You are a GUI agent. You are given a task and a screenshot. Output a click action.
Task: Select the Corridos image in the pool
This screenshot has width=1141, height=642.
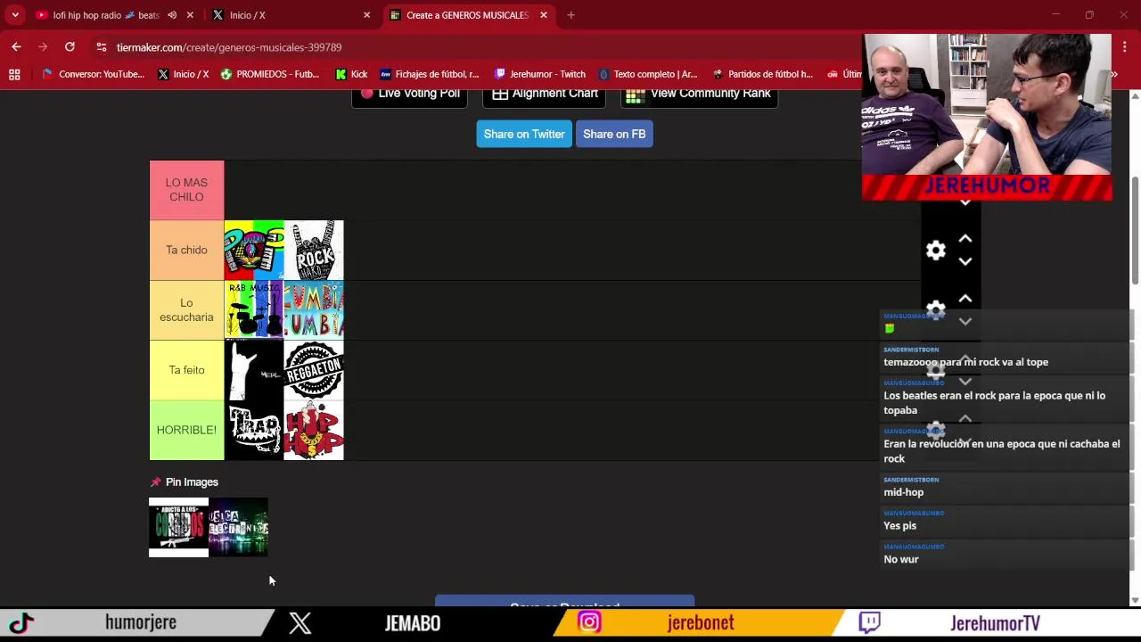[x=178, y=527]
